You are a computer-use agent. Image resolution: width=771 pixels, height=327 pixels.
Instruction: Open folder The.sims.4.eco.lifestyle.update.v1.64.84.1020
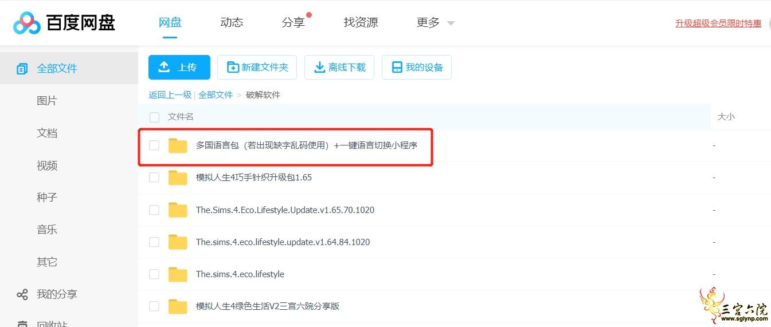click(x=283, y=242)
